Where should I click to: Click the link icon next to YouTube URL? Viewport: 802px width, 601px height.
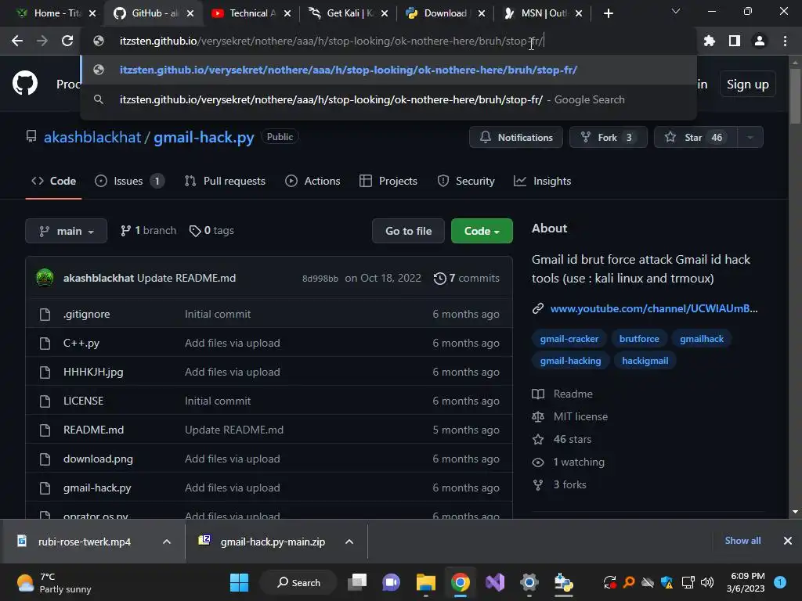click(x=537, y=308)
